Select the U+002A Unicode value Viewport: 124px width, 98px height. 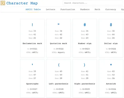(x=112, y=89)
